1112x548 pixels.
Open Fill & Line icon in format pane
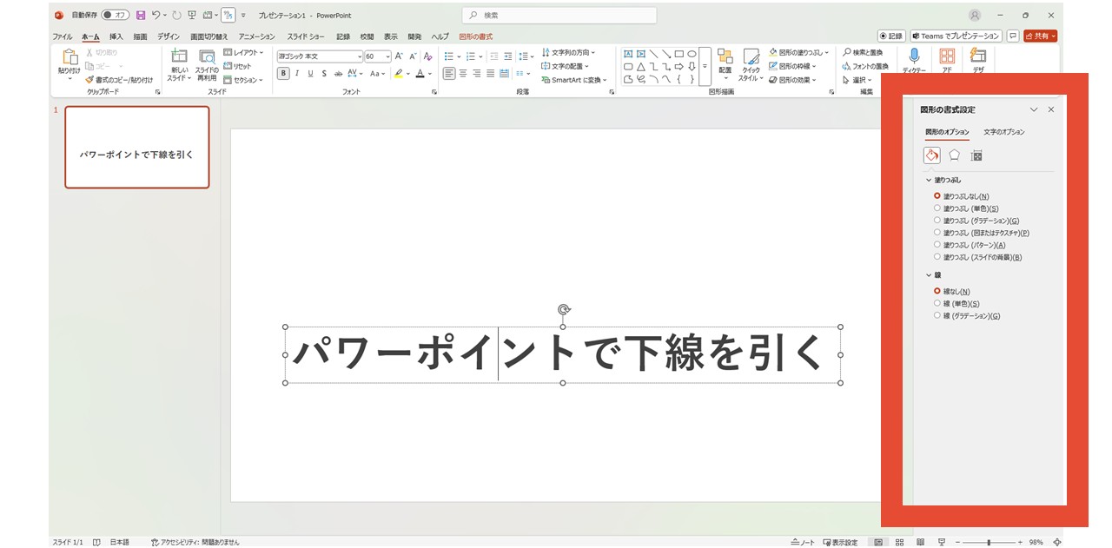931,155
